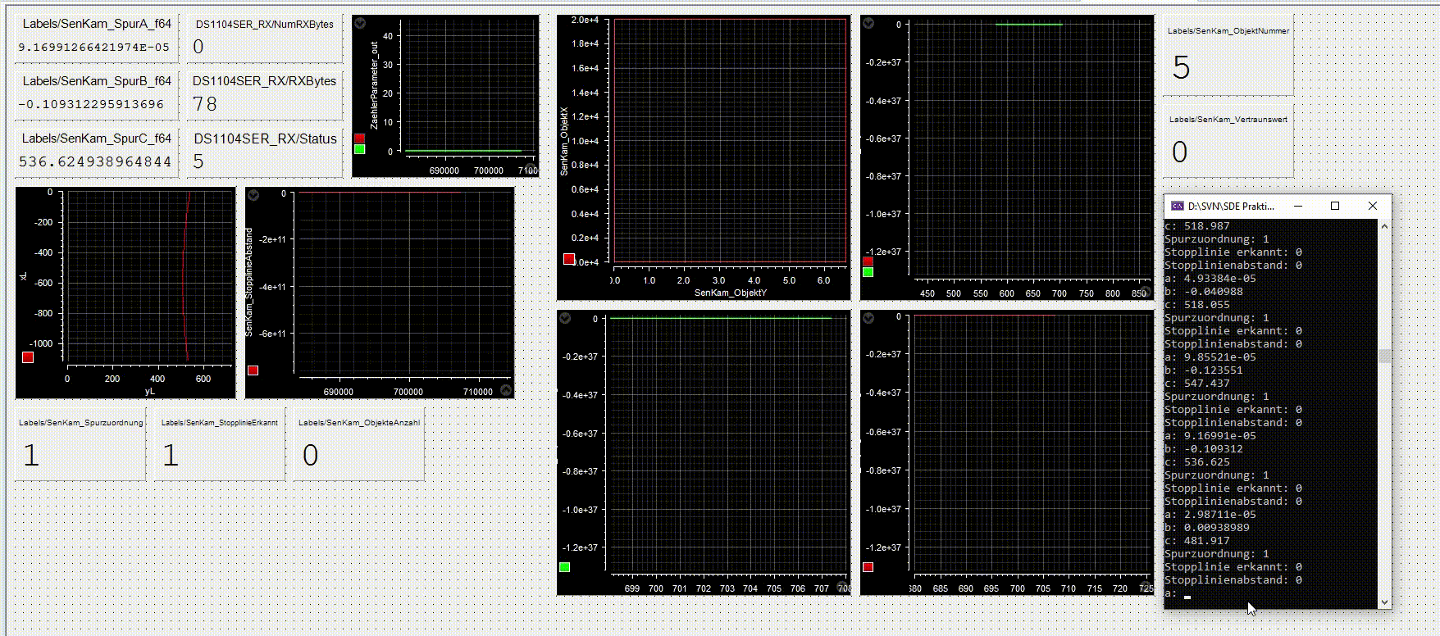Expand the ZaehlerParameter_out plot chevron menu
The width and height of the screenshot is (1440, 636).
point(360,23)
